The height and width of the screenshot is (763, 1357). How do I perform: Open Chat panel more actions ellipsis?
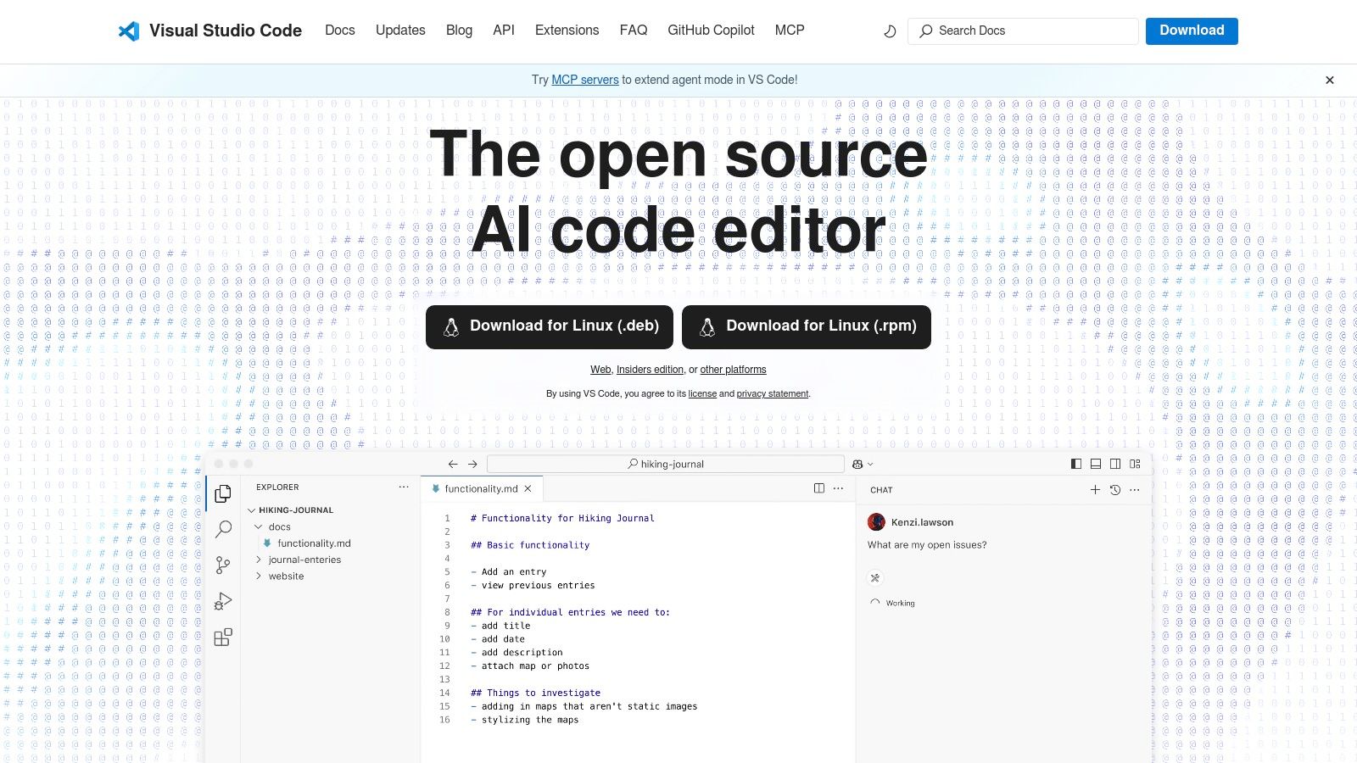click(1135, 489)
